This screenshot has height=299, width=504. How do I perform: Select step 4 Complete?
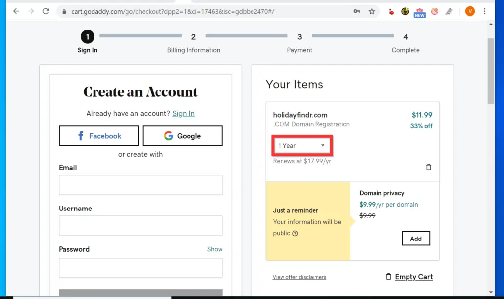point(406,43)
